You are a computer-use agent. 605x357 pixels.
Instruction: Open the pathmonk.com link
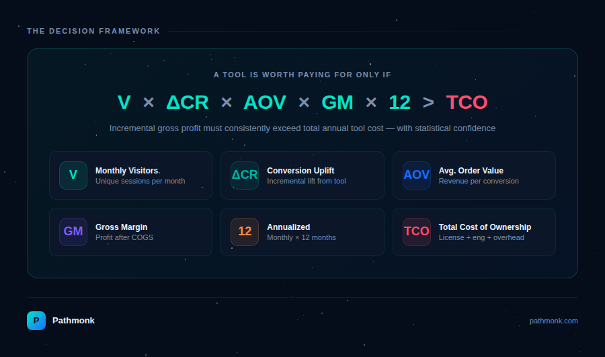click(553, 321)
